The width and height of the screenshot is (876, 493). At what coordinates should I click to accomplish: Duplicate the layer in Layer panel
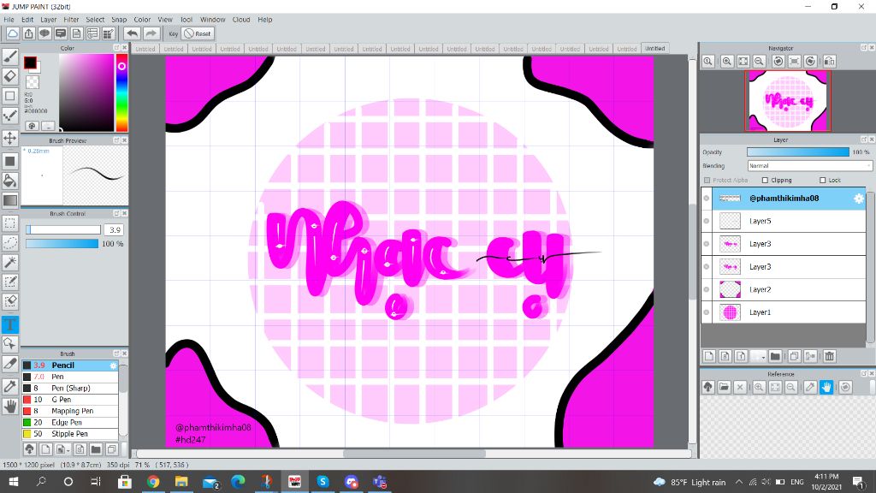pyautogui.click(x=794, y=356)
